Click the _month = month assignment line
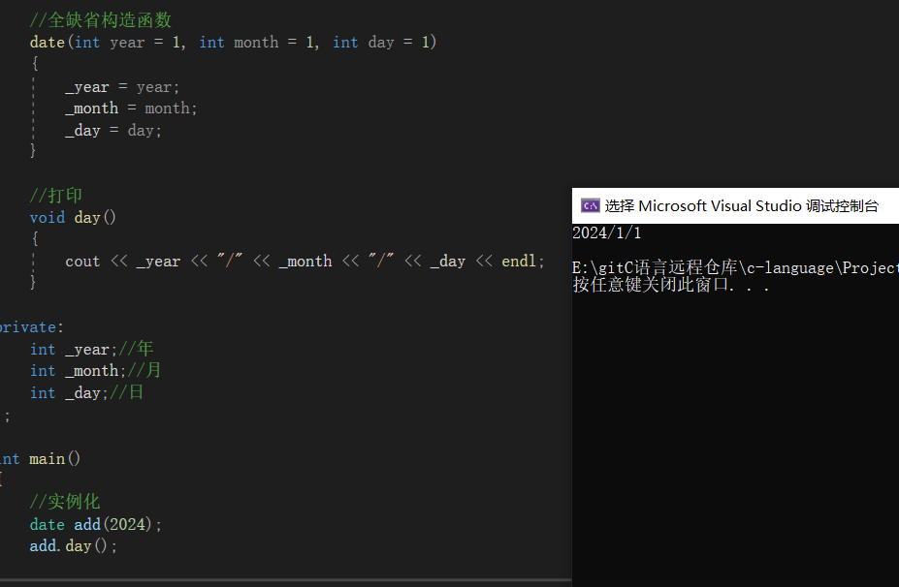This screenshot has width=899, height=587. [x=131, y=108]
